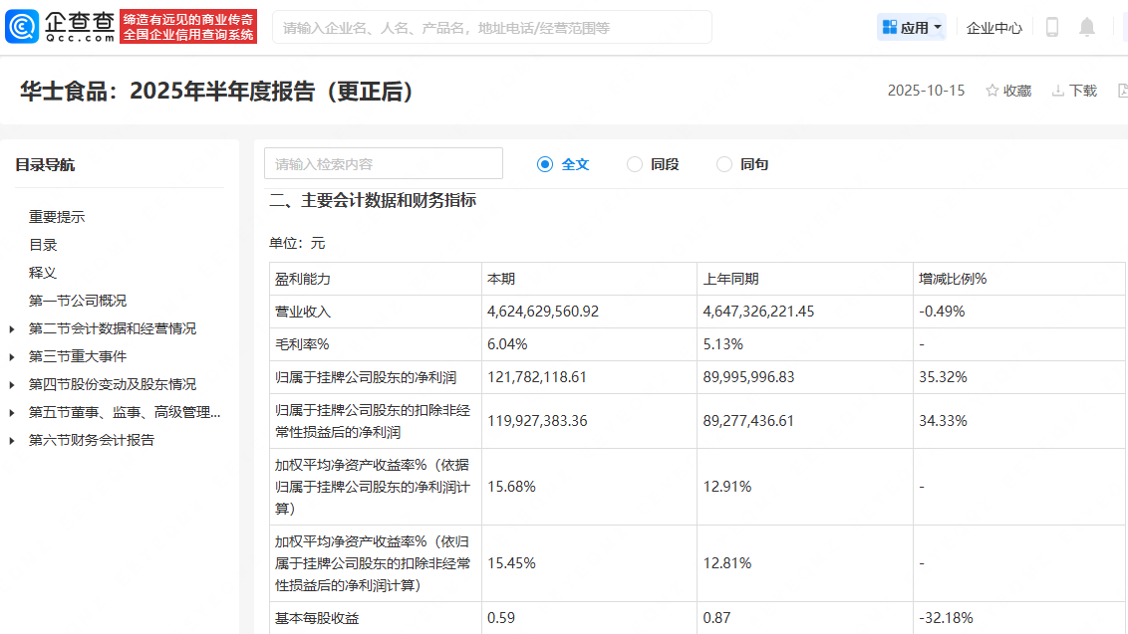This screenshot has height=634, width=1128.
Task: Click the 应用 grid icon
Action: 890,27
